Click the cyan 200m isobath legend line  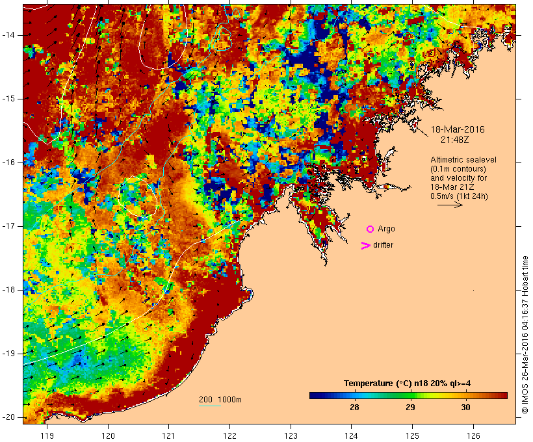pyautogui.click(x=210, y=406)
